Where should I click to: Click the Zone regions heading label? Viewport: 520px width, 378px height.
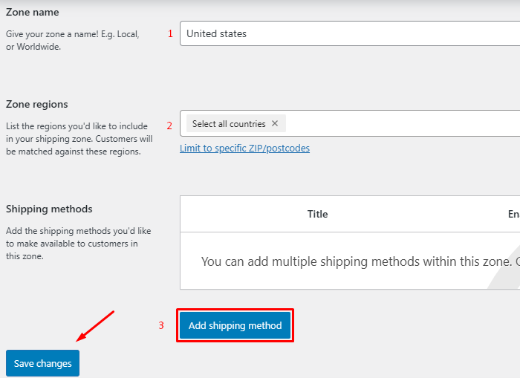(x=37, y=105)
